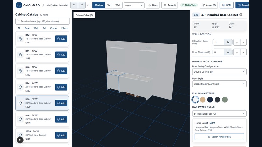The width and height of the screenshot is (262, 147).
Task: Filter catalog by Base cabinets
Action: click(x=27, y=28)
